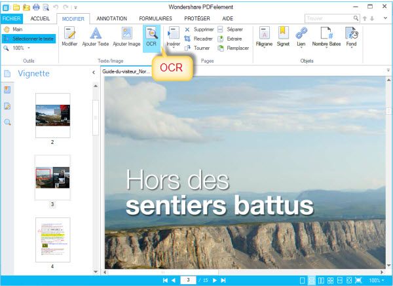Viewport: 393px width, 286px height.
Task: Go to the last page
Action: point(223,280)
